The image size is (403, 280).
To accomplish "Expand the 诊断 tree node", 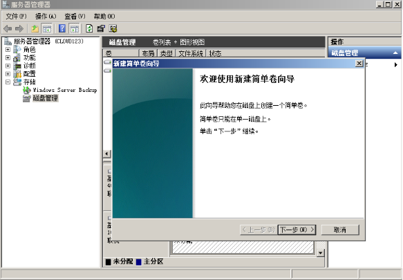I will click(8, 66).
